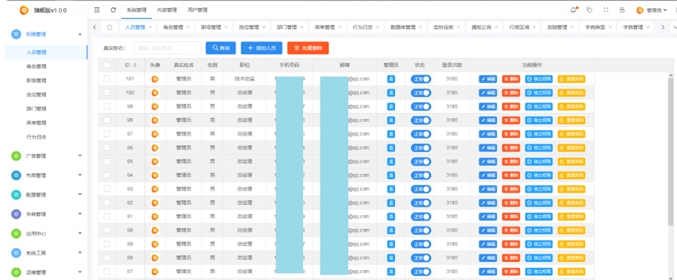Click the lock screen icon
Screen dimensions: 677x280
pos(622,10)
